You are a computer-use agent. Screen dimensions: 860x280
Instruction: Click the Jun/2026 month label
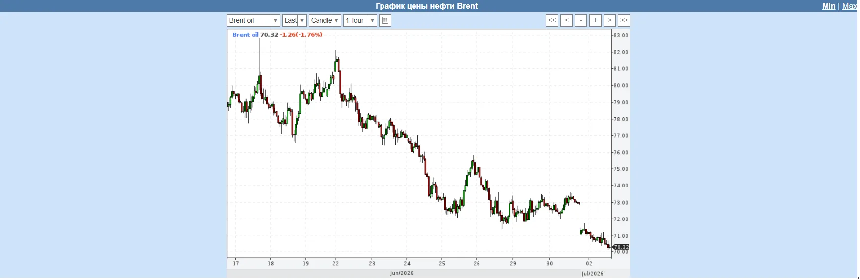click(x=402, y=273)
